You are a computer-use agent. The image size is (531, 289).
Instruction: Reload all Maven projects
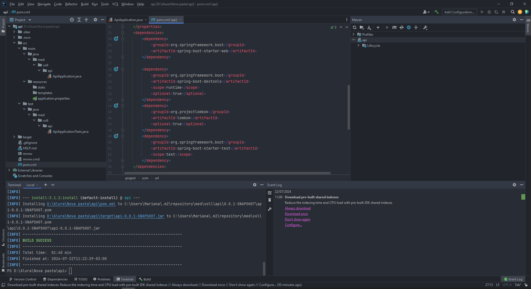coord(355,27)
